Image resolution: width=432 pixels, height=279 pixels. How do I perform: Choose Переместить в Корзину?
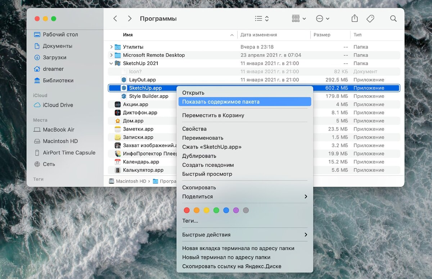245,115
